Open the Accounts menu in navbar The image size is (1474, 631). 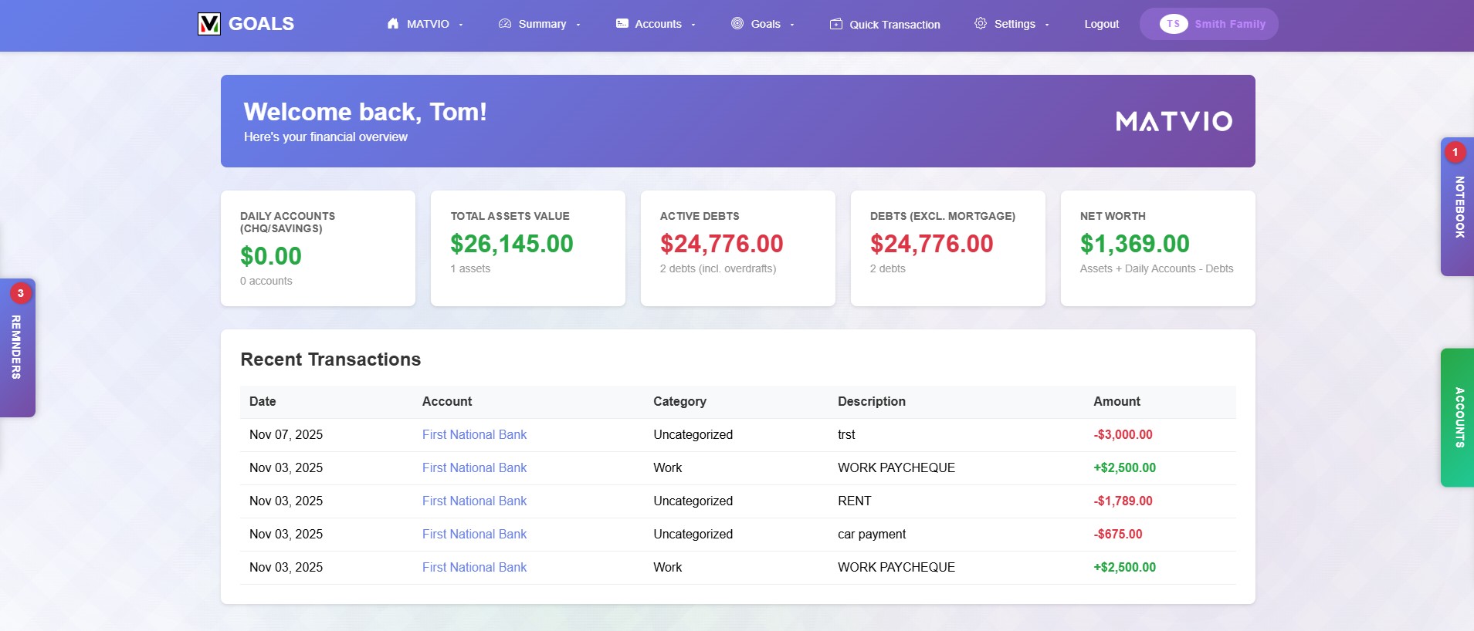point(658,24)
